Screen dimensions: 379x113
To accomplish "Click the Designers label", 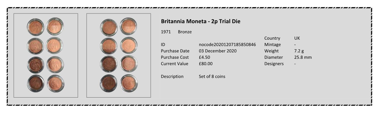I will tap(274, 64).
